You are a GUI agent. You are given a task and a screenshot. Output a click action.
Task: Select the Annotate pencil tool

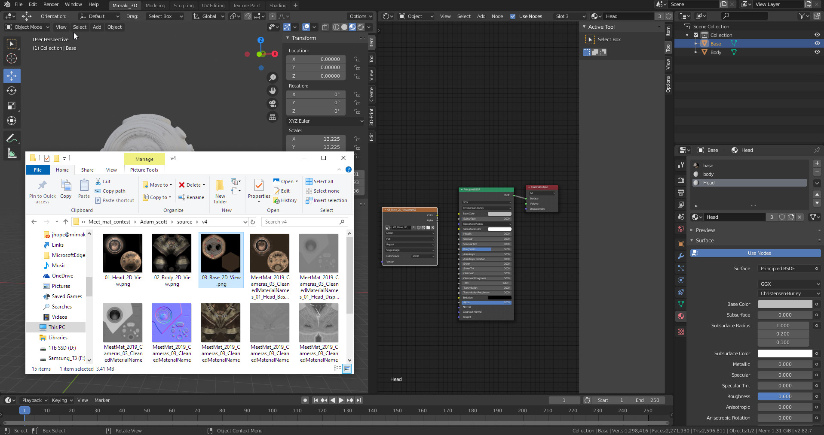click(12, 138)
